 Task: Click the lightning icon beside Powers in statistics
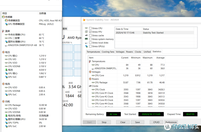click(x=90, y=79)
